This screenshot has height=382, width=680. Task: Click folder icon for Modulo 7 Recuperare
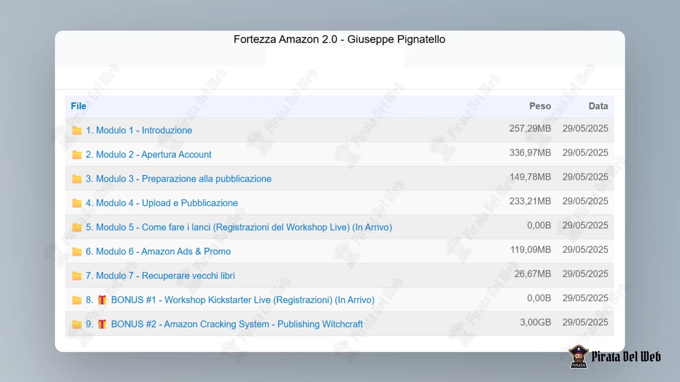(x=77, y=276)
